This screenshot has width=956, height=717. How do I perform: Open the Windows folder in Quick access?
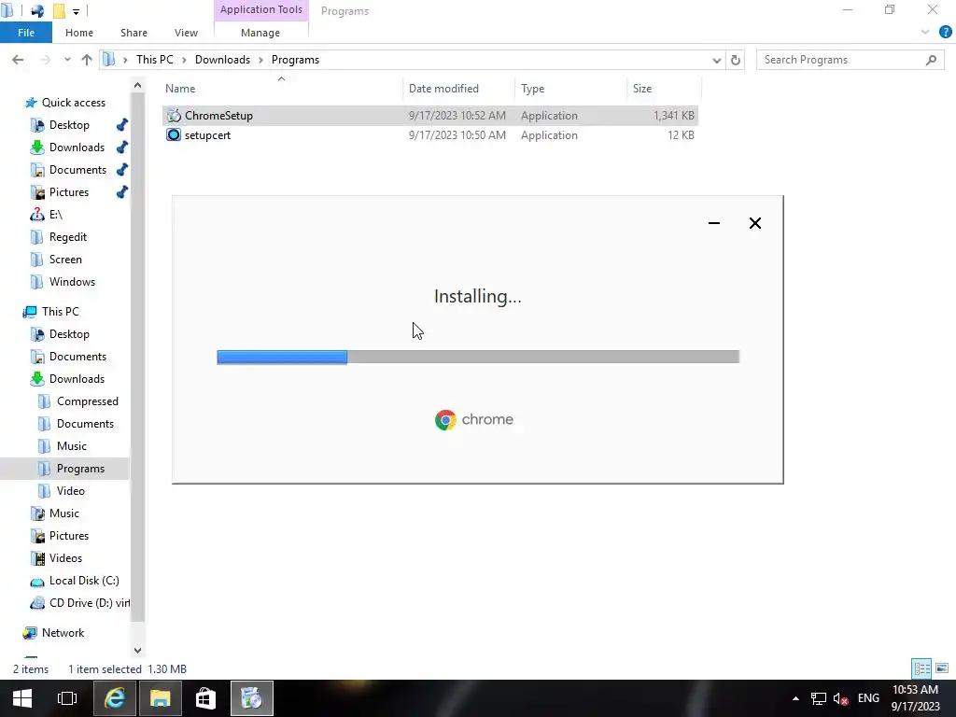tap(72, 282)
